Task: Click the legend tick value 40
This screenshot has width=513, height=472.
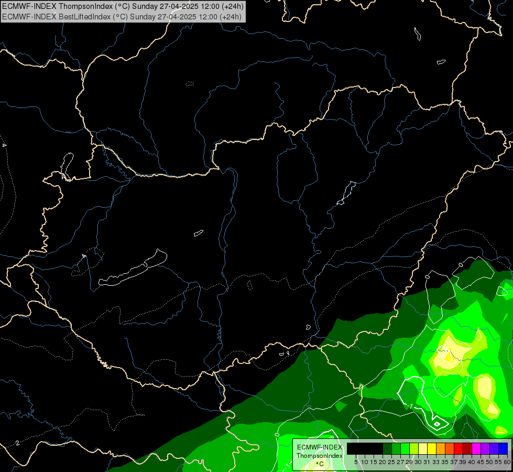Action: point(472,462)
